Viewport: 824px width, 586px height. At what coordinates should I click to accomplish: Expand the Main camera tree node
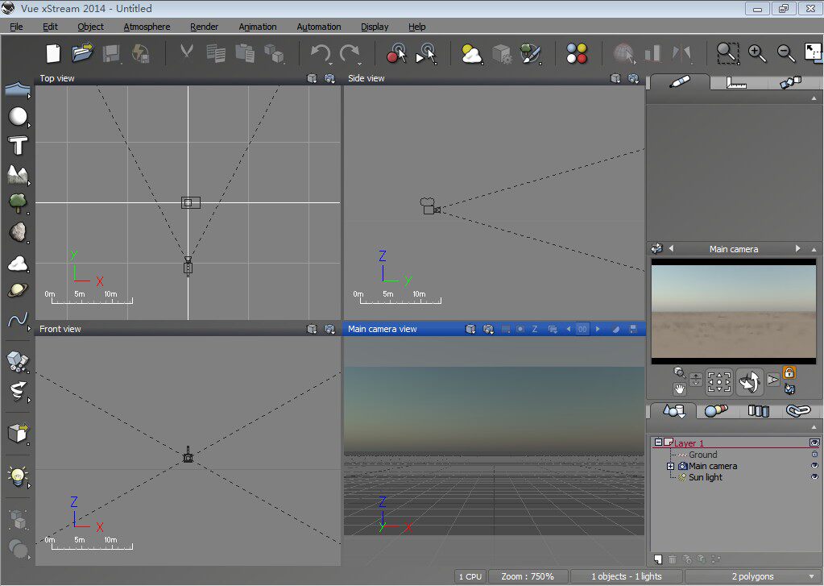click(670, 466)
